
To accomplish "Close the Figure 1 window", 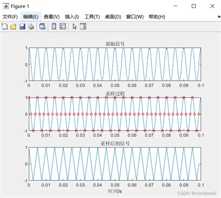I will click(x=212, y=6).
